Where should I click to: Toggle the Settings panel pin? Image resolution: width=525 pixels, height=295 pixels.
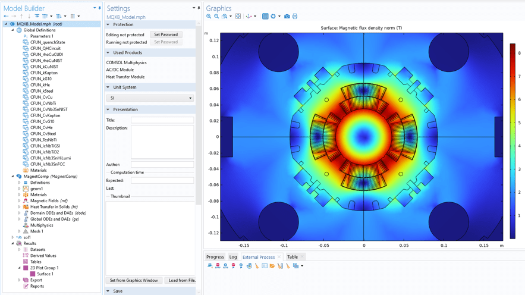(x=199, y=8)
